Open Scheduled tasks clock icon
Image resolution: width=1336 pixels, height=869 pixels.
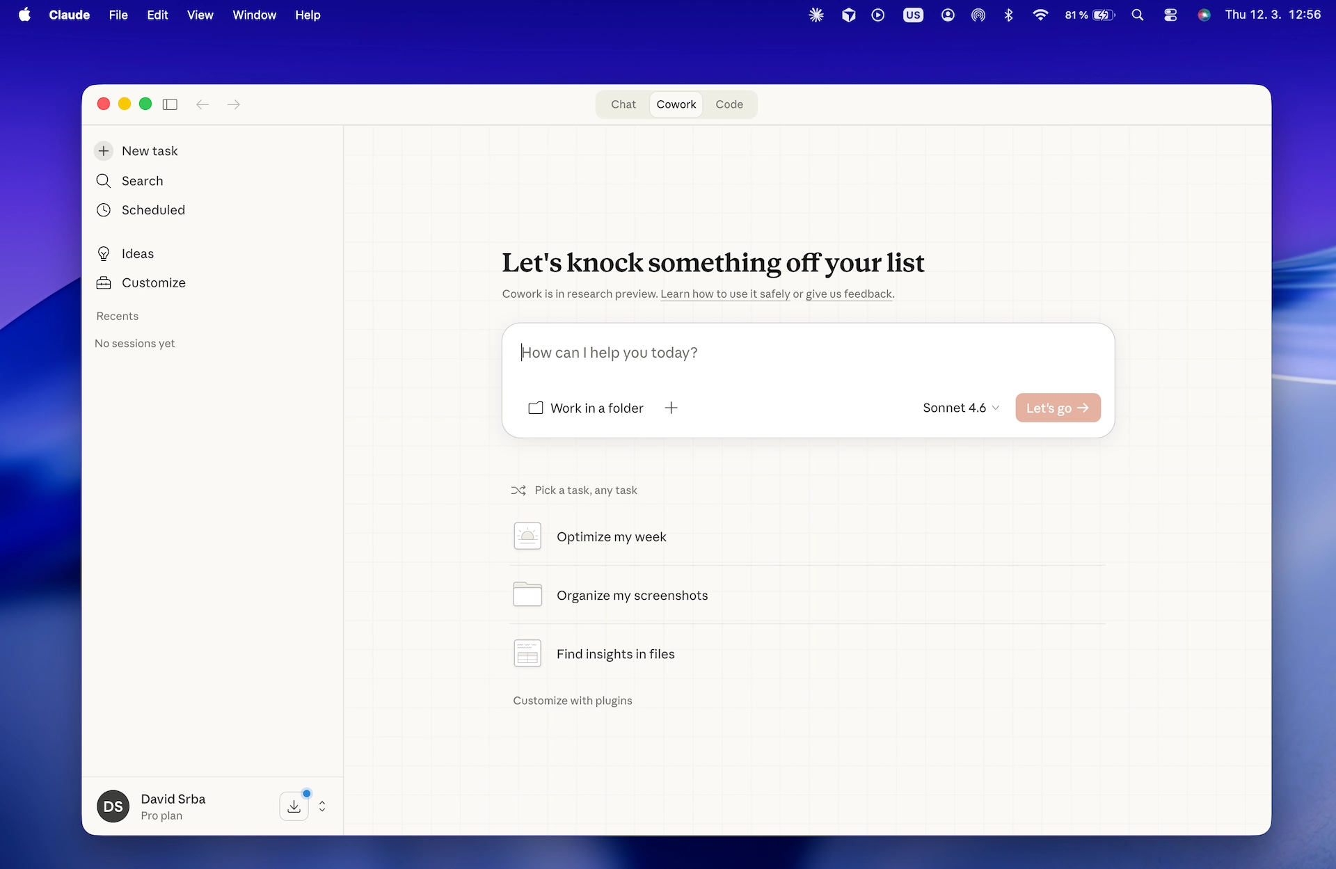[104, 210]
